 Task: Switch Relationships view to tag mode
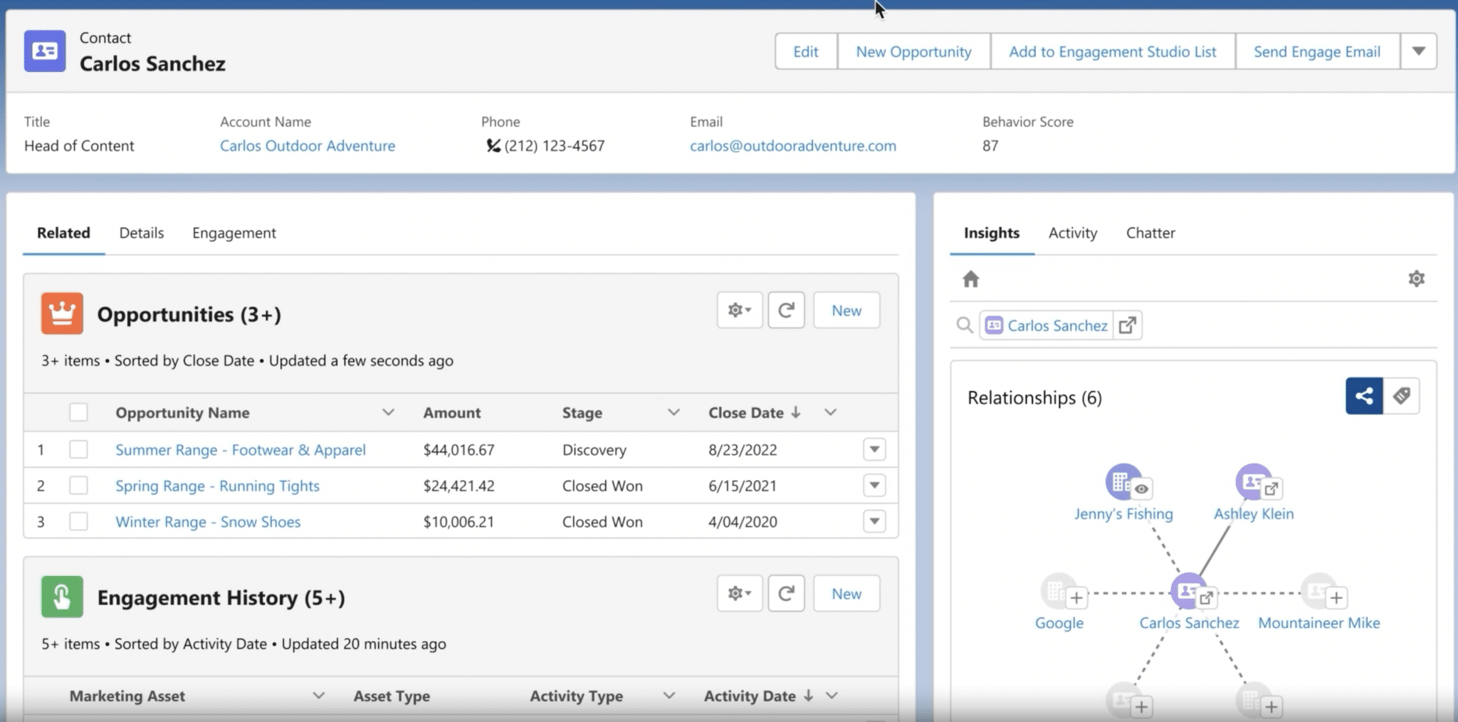point(1402,396)
